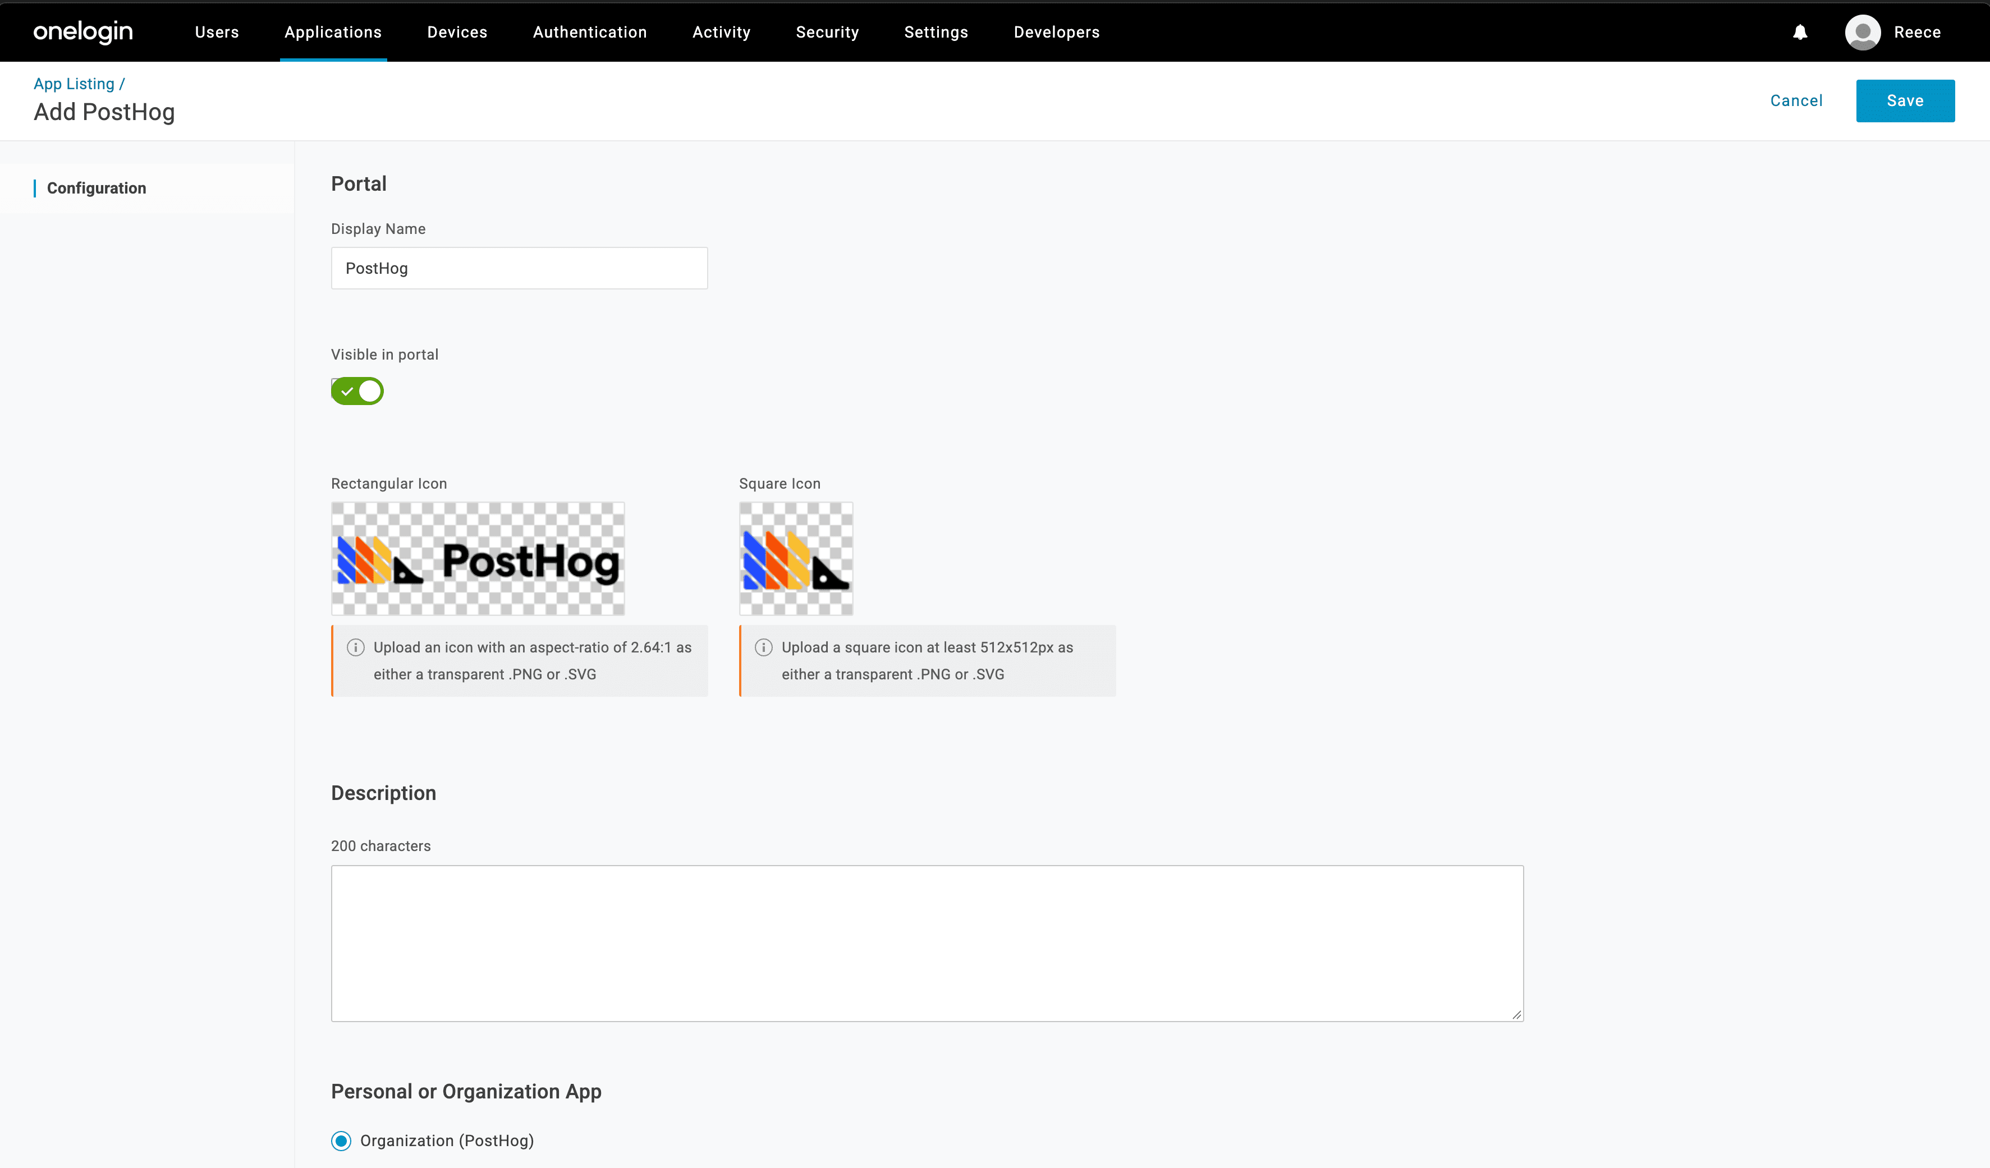Image resolution: width=1990 pixels, height=1168 pixels.
Task: Click the aspect-ratio 2.64:1 upload hint text
Action: pyautogui.click(x=532, y=660)
